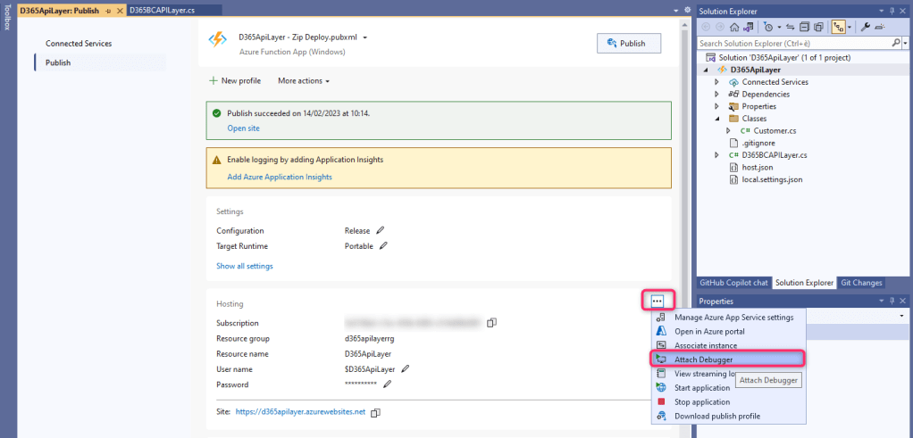Collapse the Classes folder node
Screen dimensions: 913x438
716,119
